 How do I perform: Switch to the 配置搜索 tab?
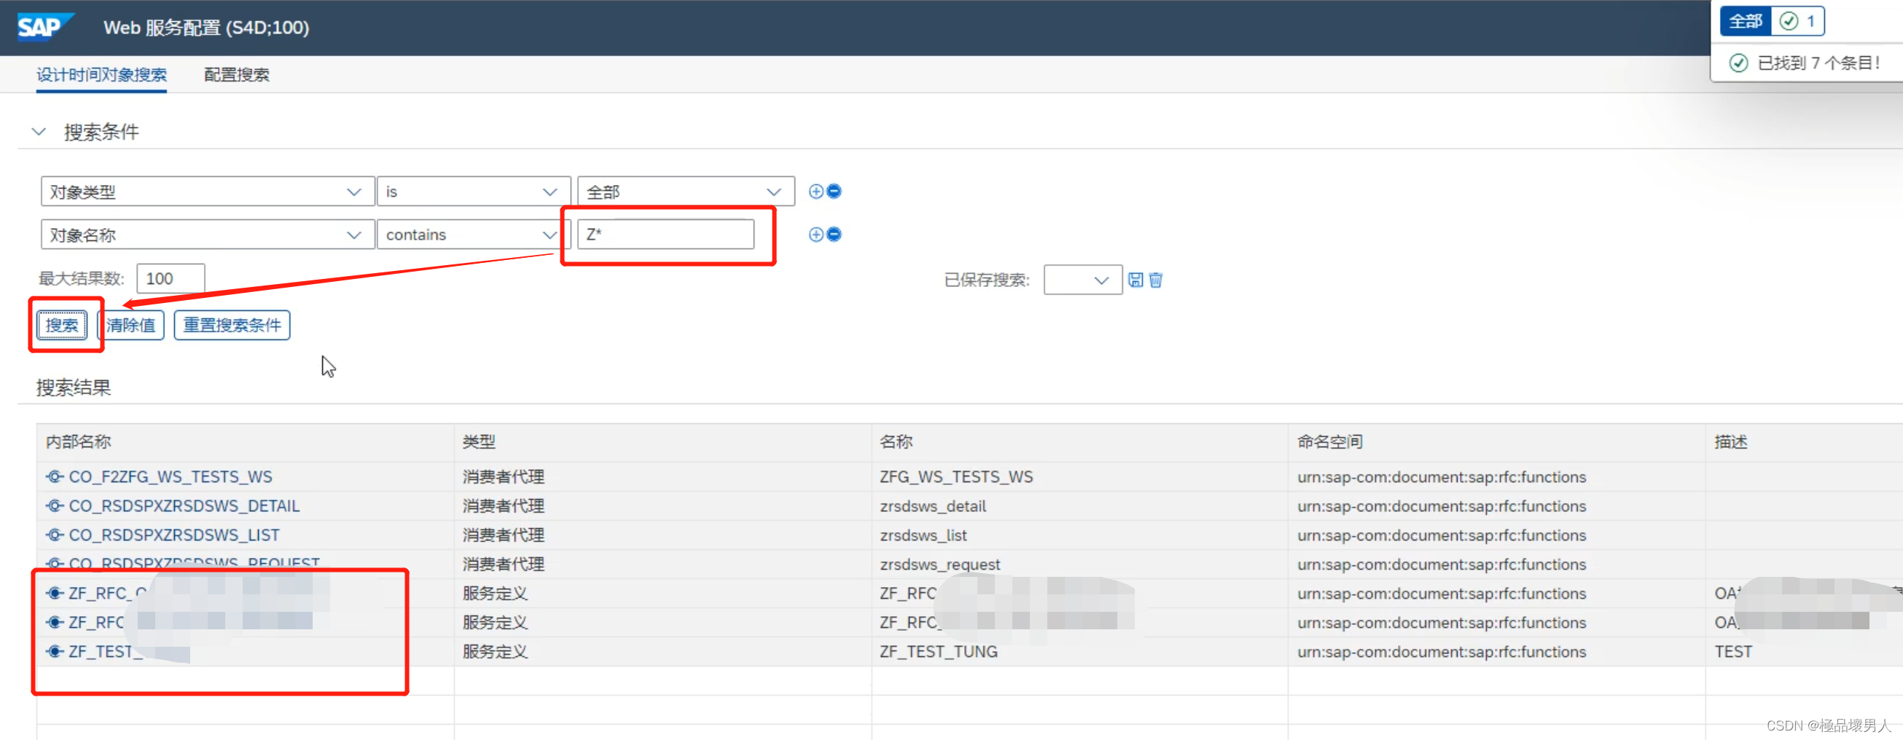click(x=235, y=74)
